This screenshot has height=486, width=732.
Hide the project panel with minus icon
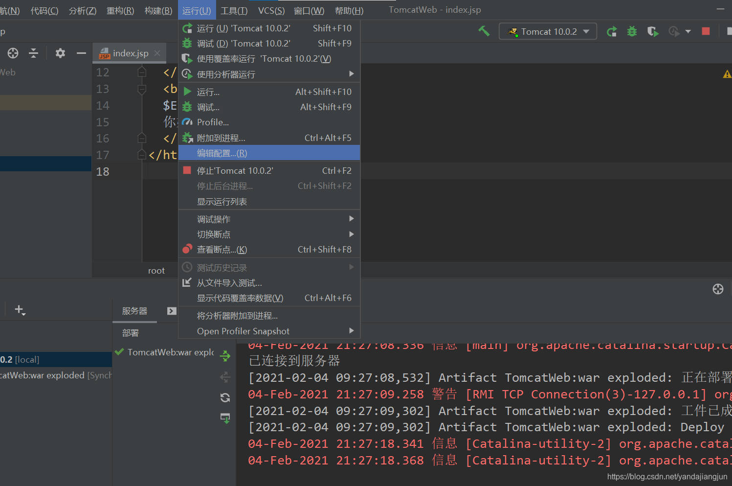(81, 53)
